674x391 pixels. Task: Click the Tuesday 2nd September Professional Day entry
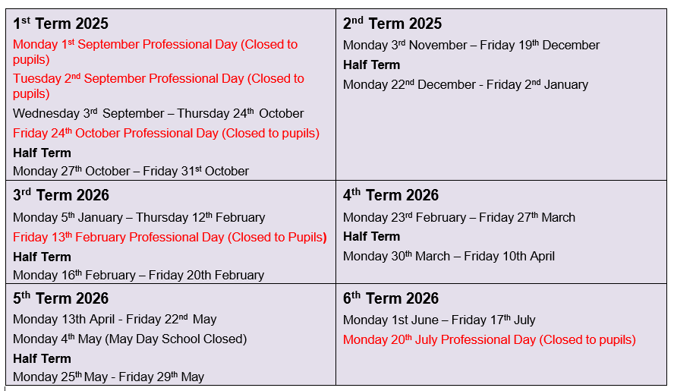(158, 79)
